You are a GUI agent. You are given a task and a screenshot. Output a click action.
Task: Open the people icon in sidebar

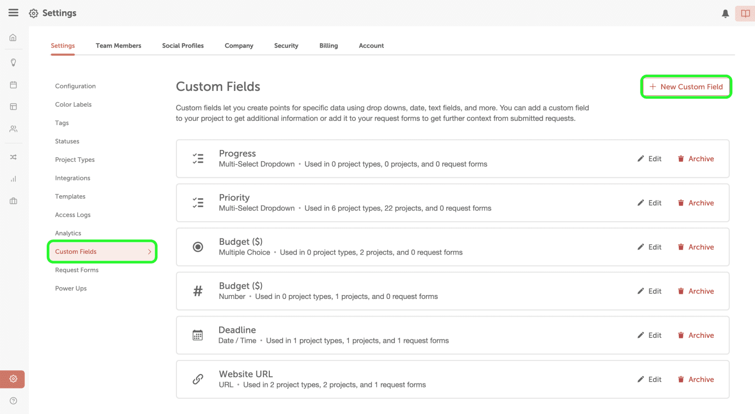[13, 129]
